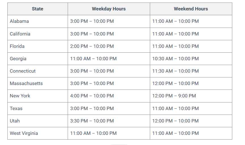This screenshot has height=145, width=245.
Task: Select the California state cell
Action: [x=20, y=34]
